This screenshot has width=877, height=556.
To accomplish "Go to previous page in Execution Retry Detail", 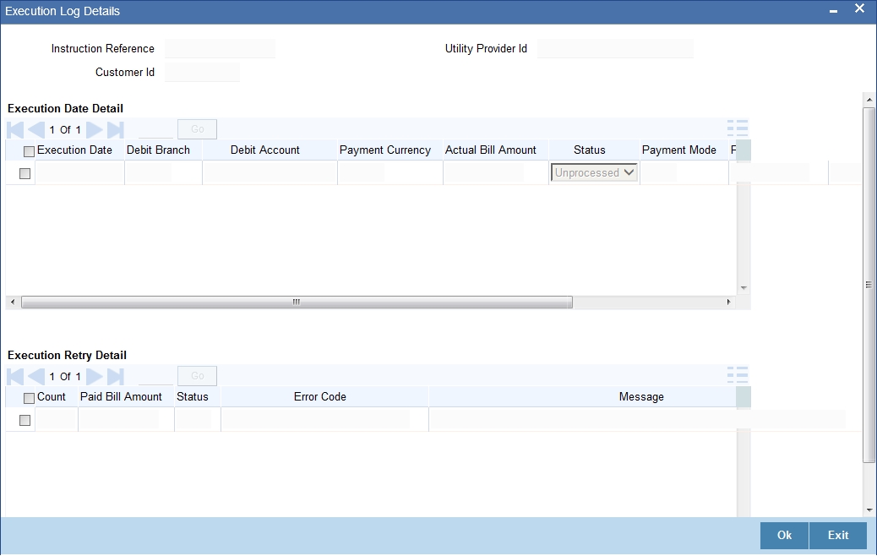I will (36, 377).
